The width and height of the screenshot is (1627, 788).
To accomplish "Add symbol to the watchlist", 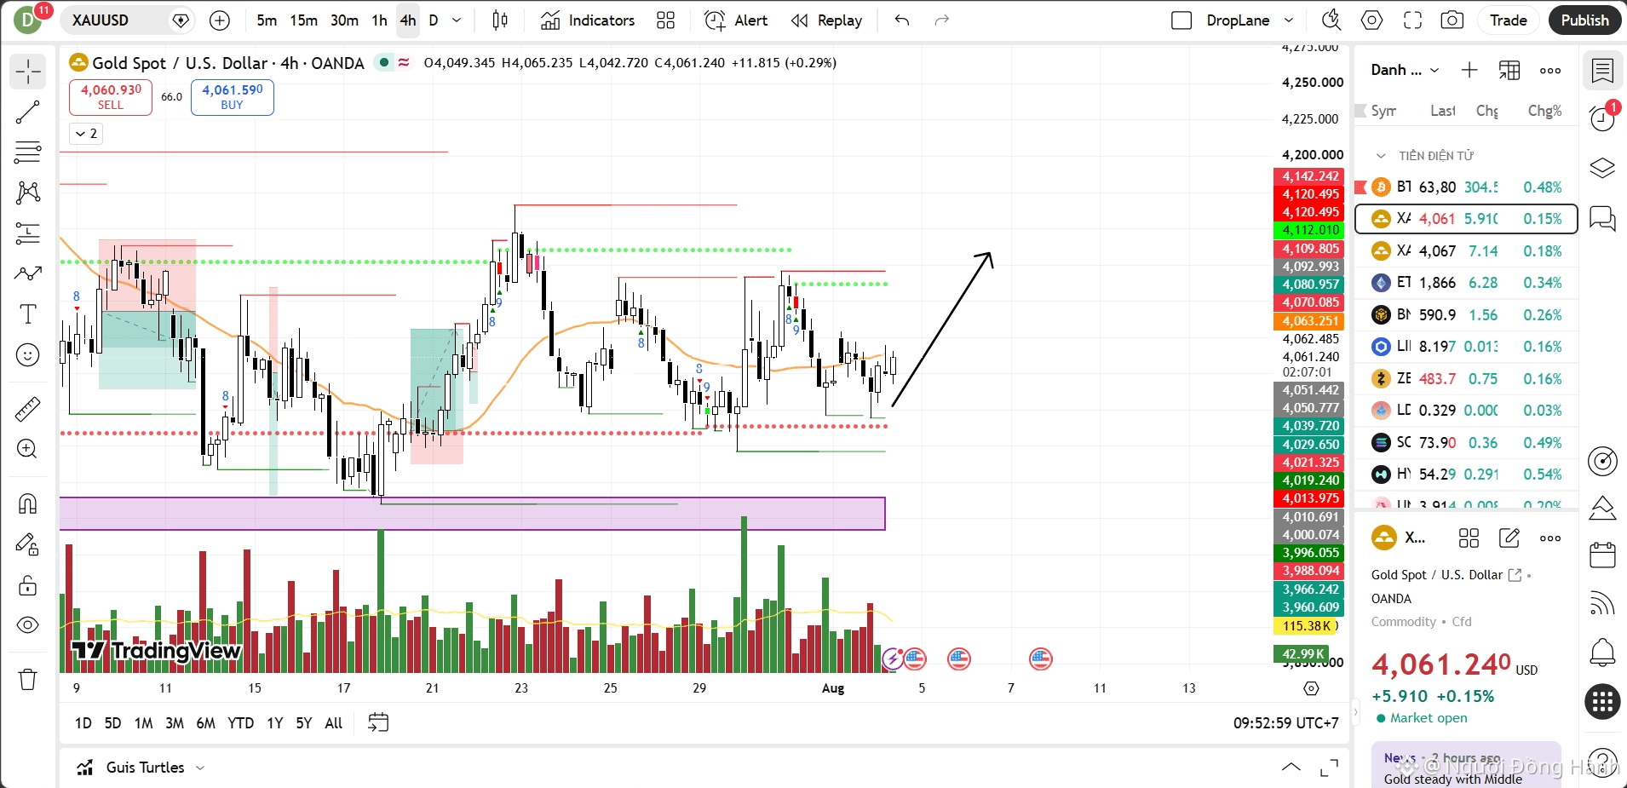I will click(1469, 70).
